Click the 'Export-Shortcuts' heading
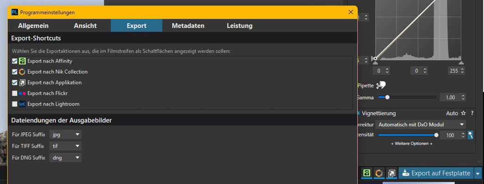 tap(36, 38)
